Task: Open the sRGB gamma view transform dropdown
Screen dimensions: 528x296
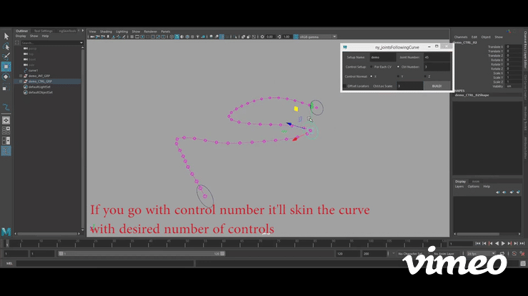Action: click(x=334, y=36)
